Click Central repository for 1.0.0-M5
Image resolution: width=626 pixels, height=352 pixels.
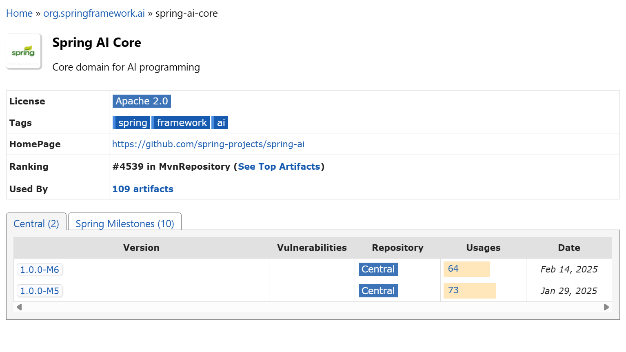tap(378, 291)
